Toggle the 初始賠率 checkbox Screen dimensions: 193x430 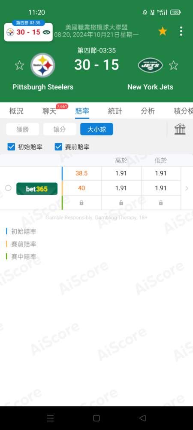click(x=11, y=147)
